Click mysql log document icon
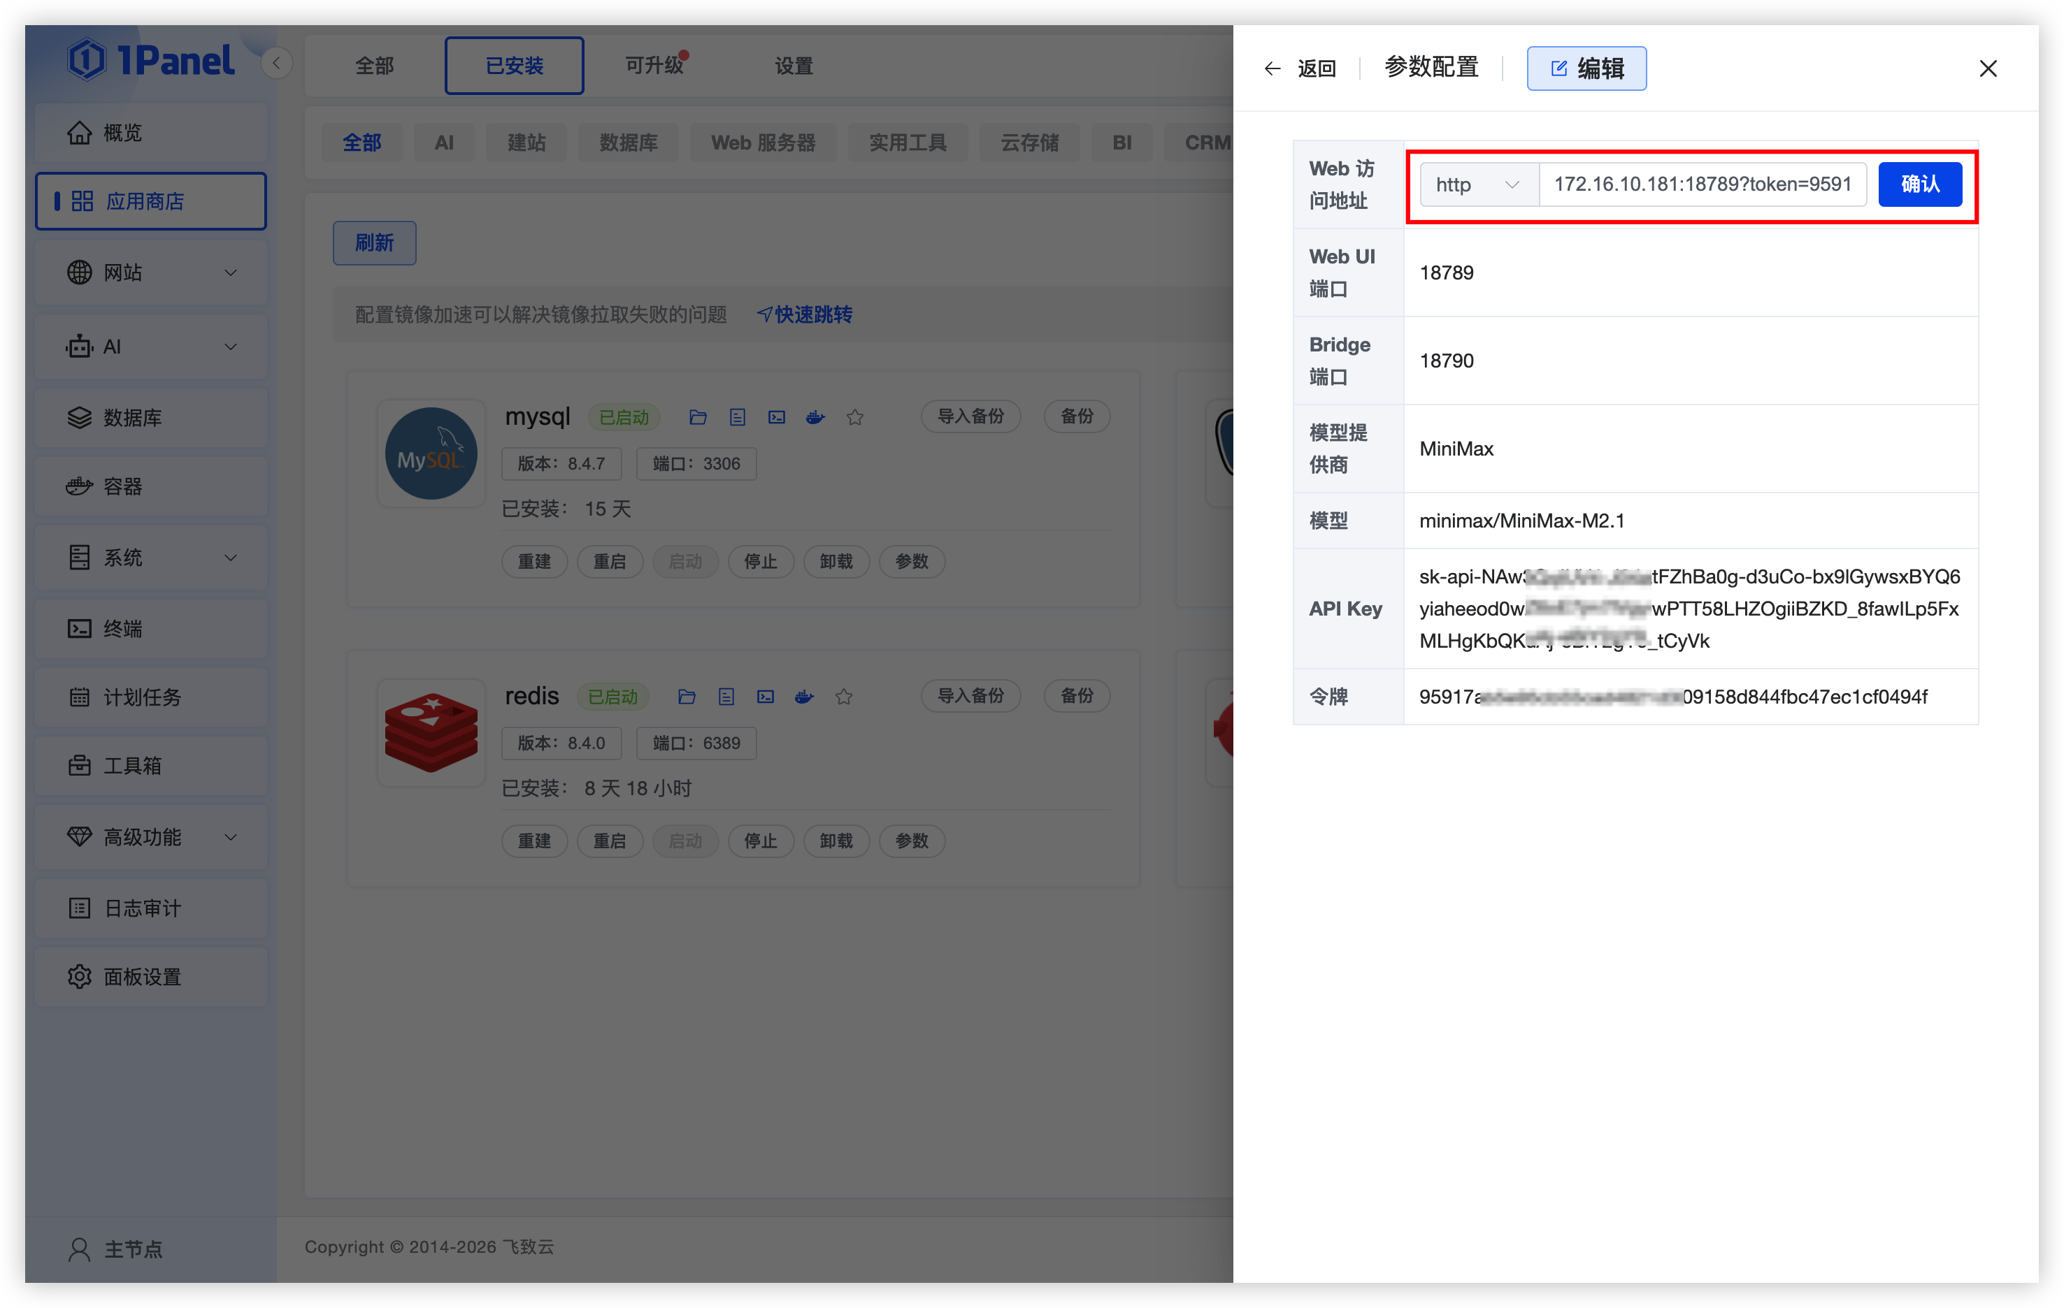Viewport: 2064px width, 1308px height. coord(737,417)
